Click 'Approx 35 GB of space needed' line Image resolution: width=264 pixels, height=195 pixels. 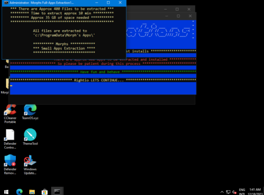(x=62, y=17)
